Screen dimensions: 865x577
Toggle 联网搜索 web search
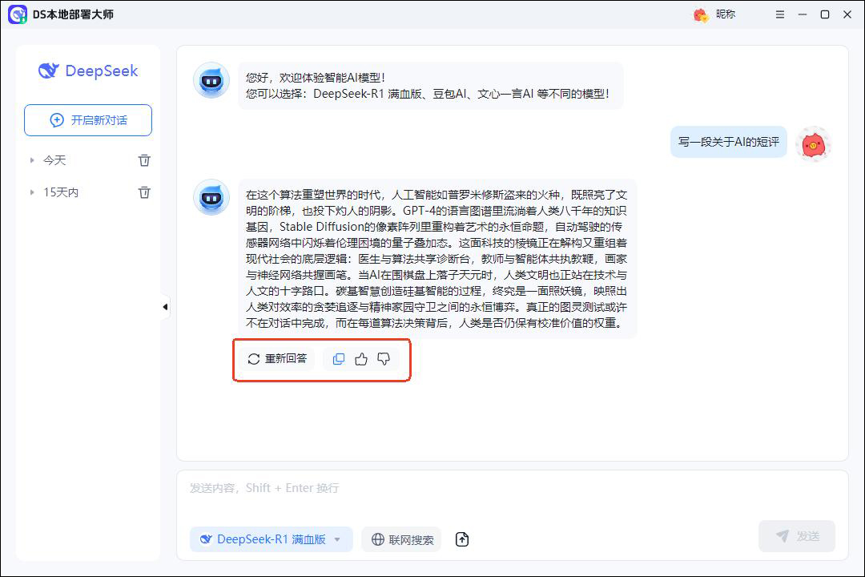click(x=401, y=539)
